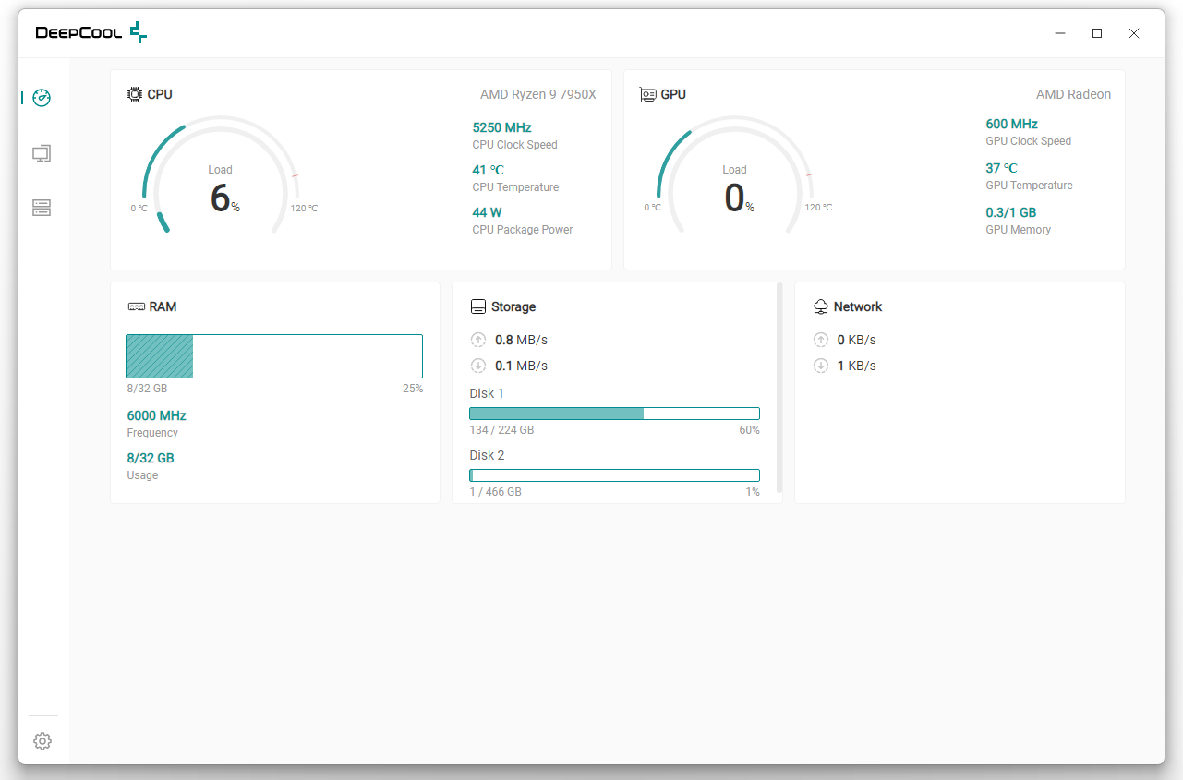Click the Network download arrow icon
1183x780 pixels.
pos(820,366)
